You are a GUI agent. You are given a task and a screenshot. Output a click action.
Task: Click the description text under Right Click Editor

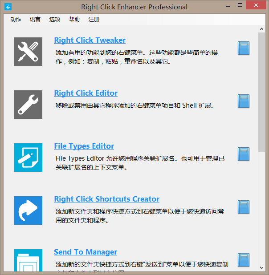point(135,105)
